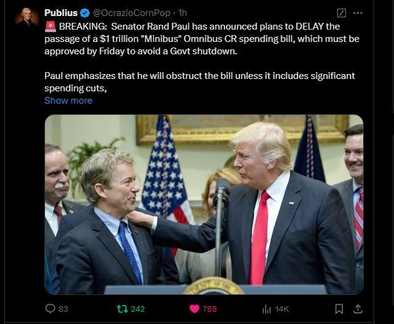
Task: Click the red siren emoji before BREAKING
Action: (51, 27)
